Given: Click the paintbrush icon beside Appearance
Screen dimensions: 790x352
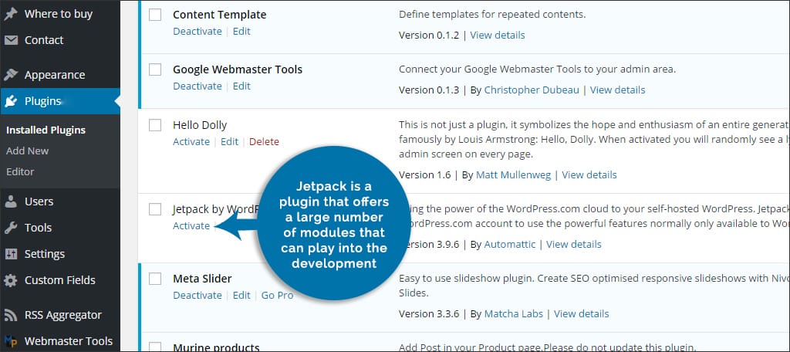Looking at the screenshot, I should click(11, 75).
